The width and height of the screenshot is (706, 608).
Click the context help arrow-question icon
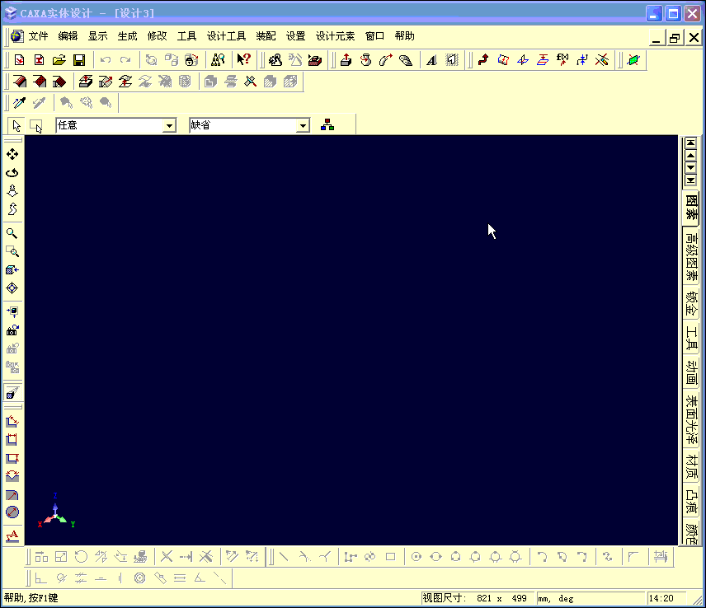(243, 60)
